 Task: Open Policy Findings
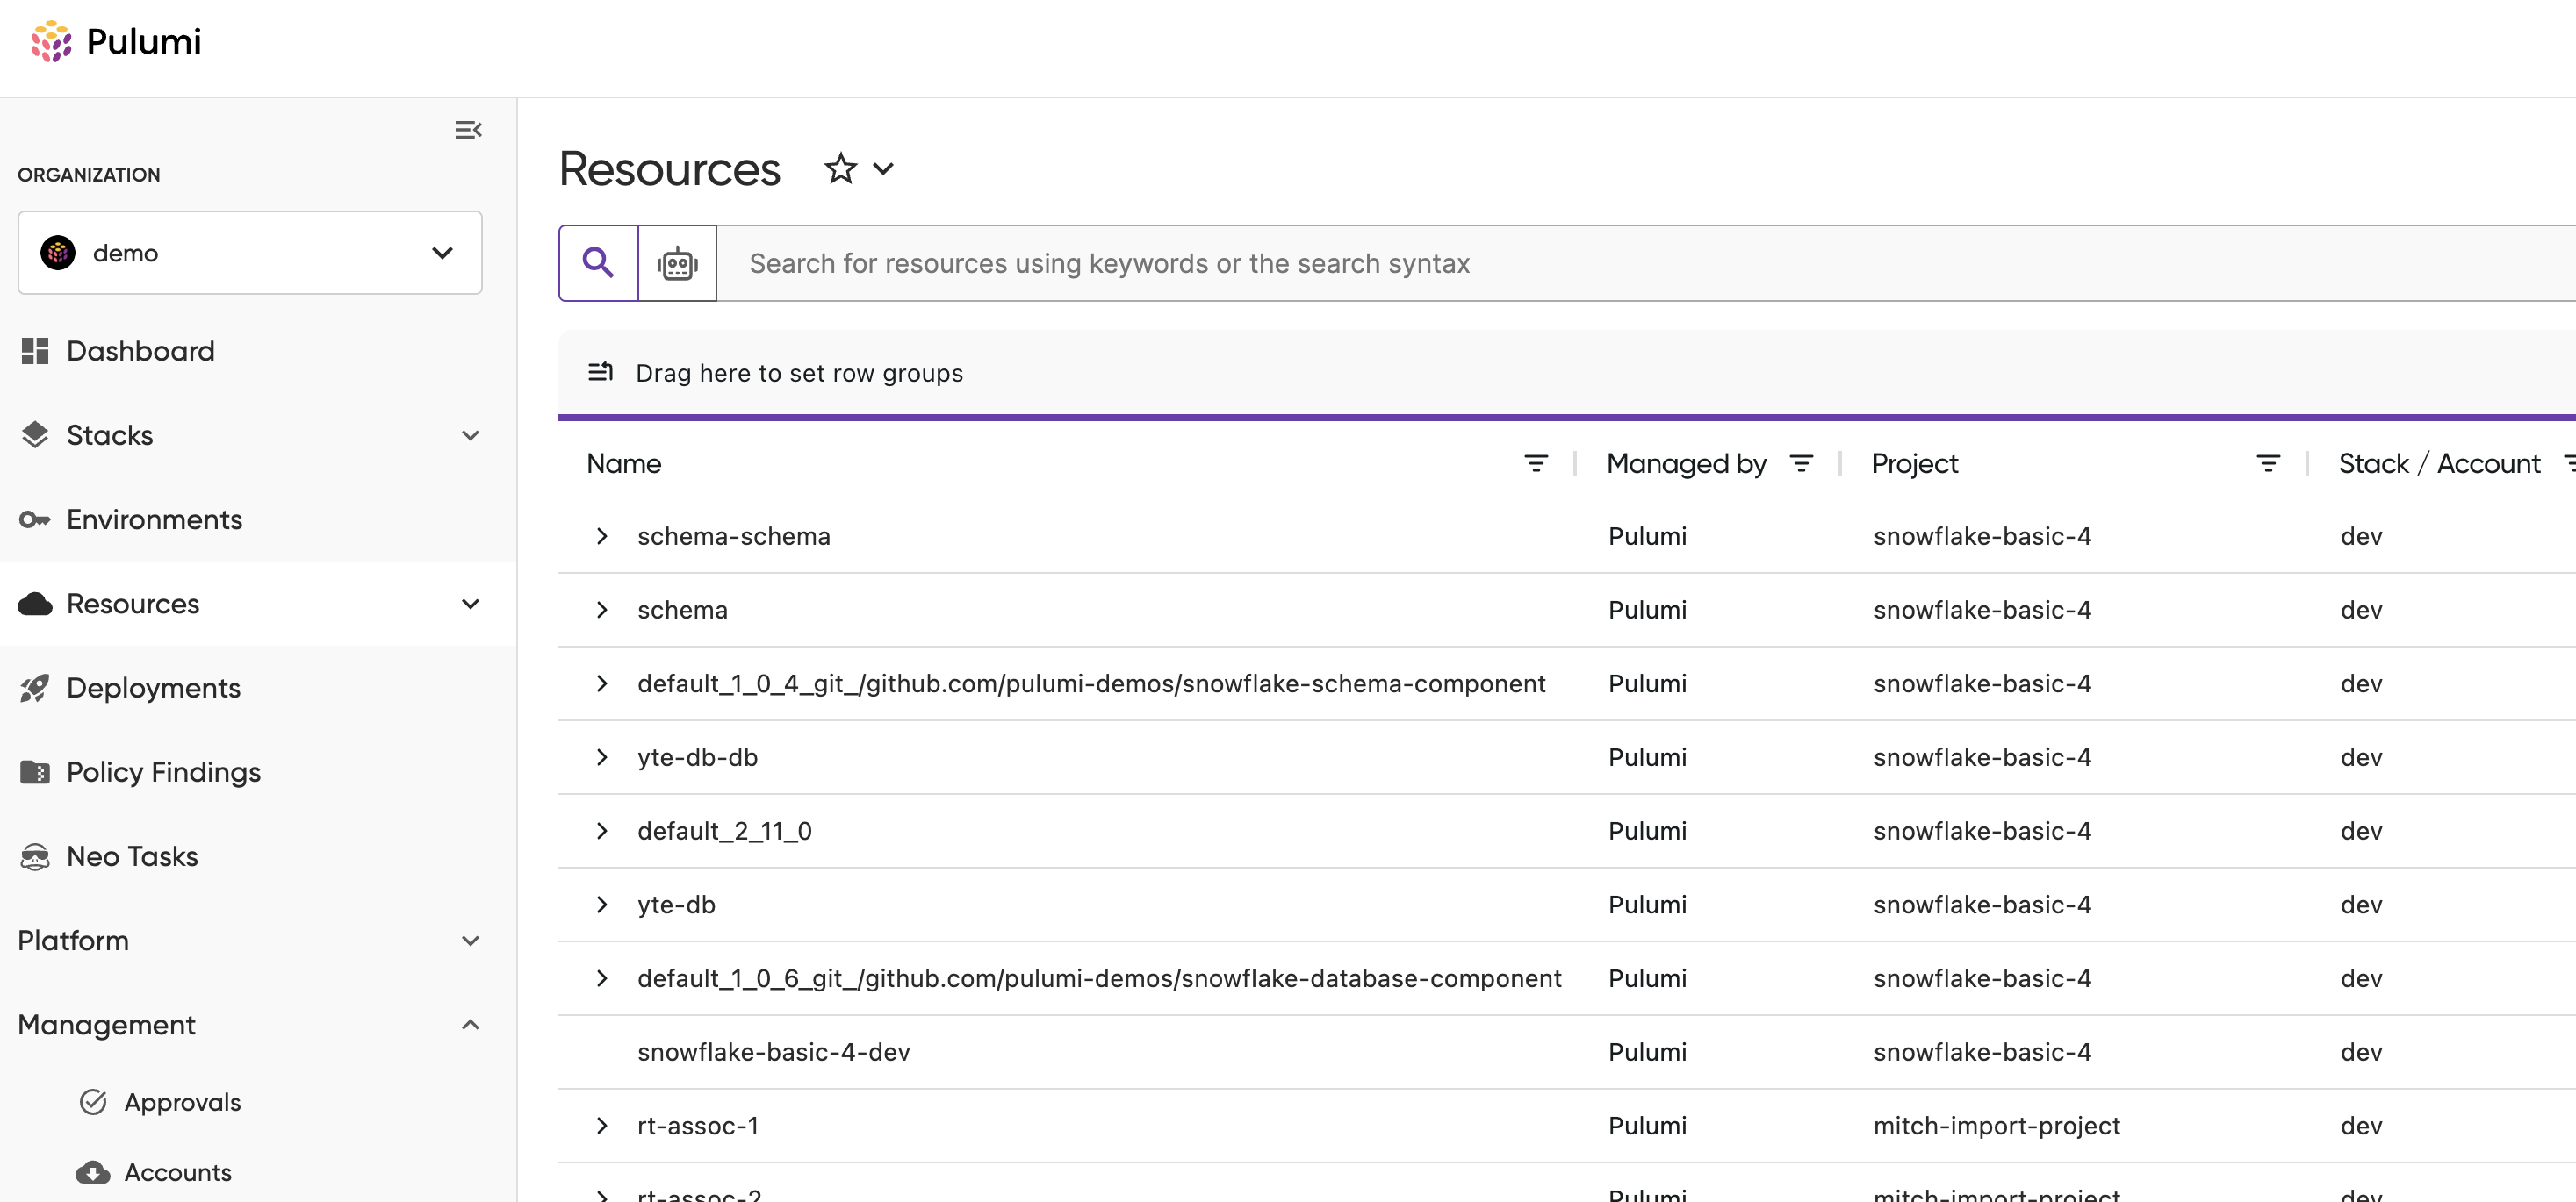pos(164,771)
